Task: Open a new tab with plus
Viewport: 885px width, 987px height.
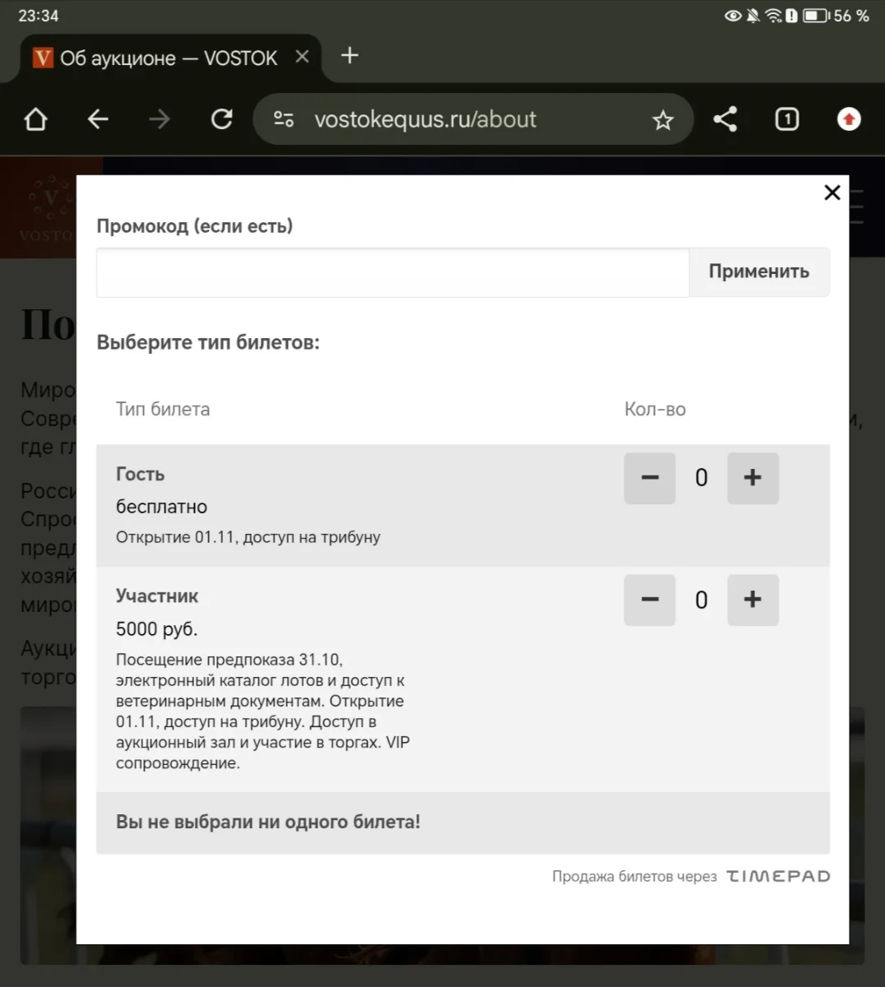Action: (350, 55)
